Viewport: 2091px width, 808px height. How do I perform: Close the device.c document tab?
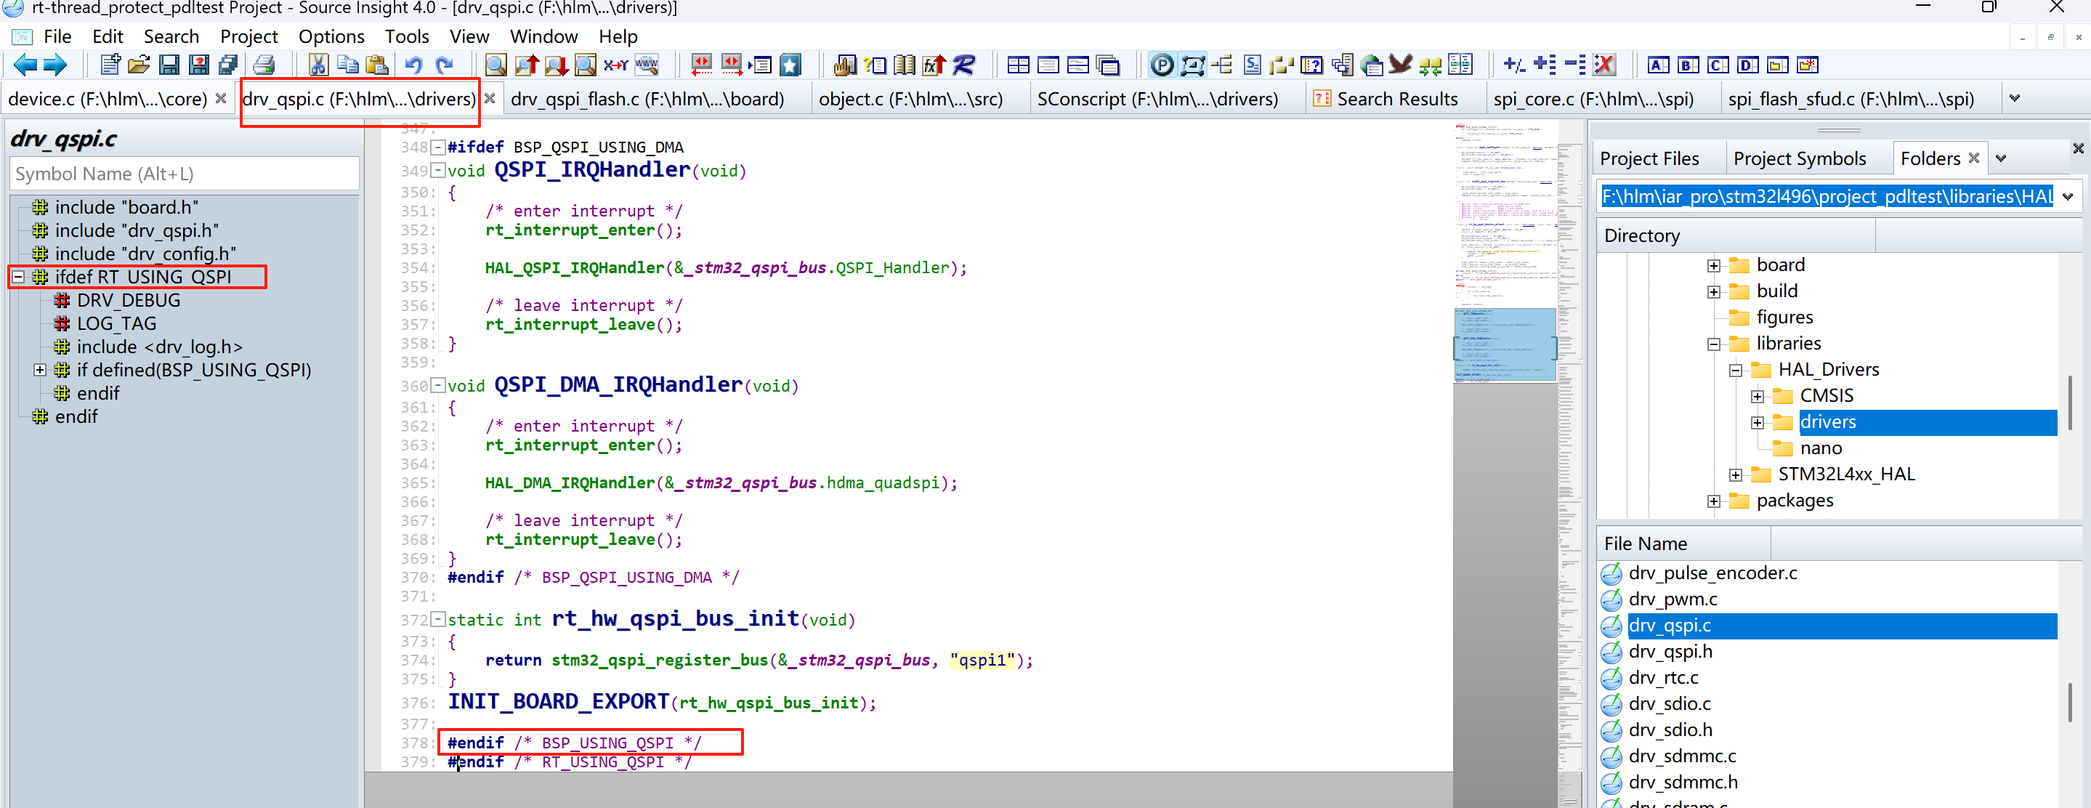click(221, 99)
